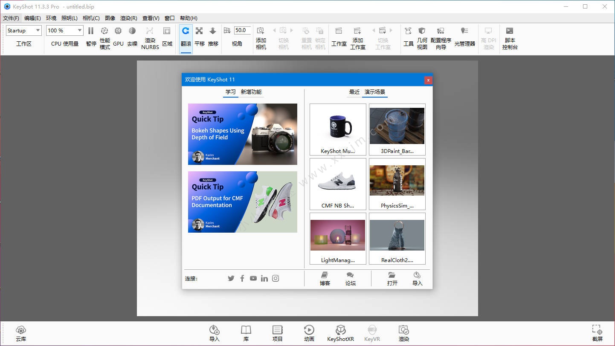Screen dimensions: 615x346
Task: Switch to the Recent (最近) tab
Action: (x=354, y=92)
